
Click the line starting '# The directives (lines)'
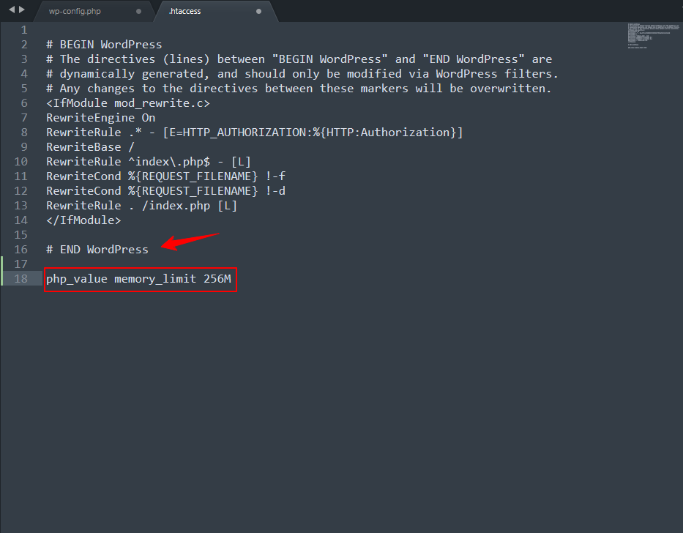299,59
